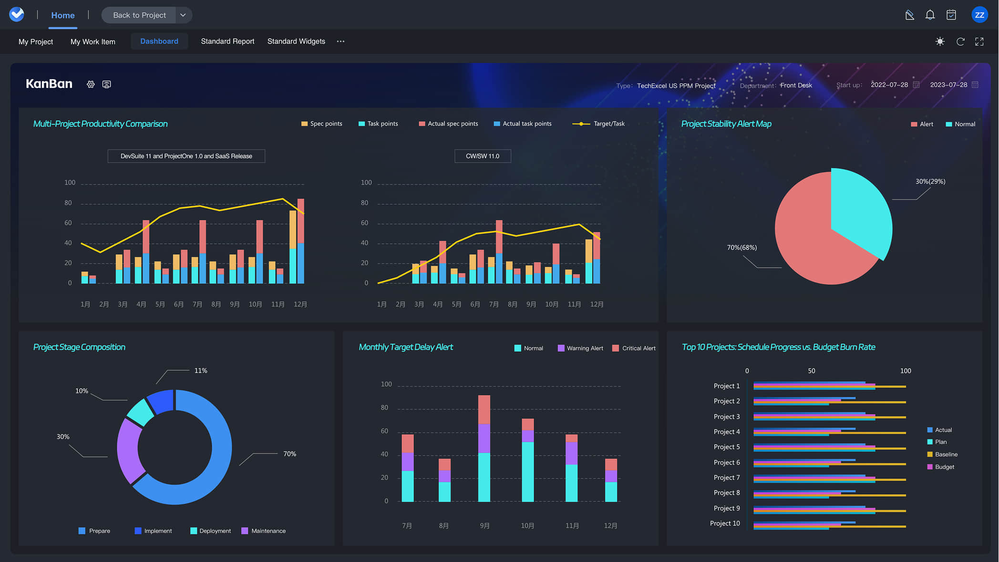
Task: Switch to the Standard Report tab
Action: pos(227,42)
